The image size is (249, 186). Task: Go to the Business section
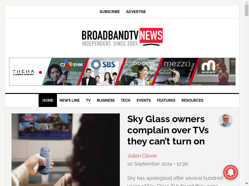click(106, 100)
